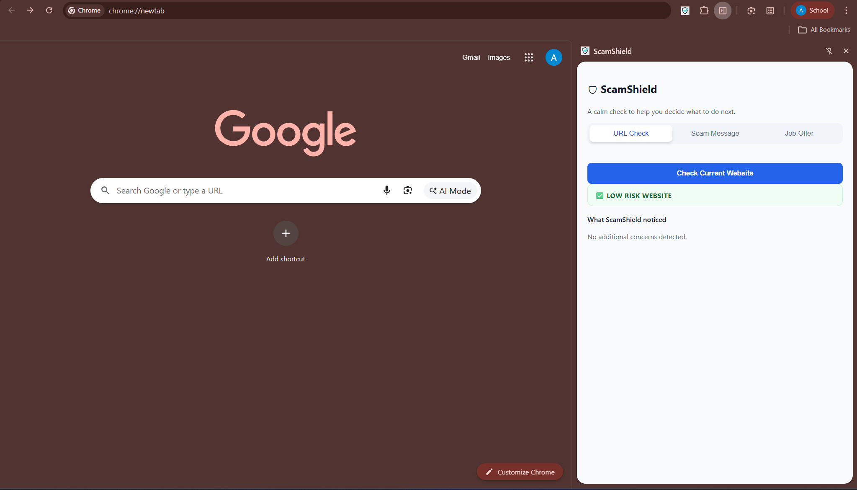Click the ScamShield extension icon in the toolbar
This screenshot has width=857, height=490.
[685, 10]
